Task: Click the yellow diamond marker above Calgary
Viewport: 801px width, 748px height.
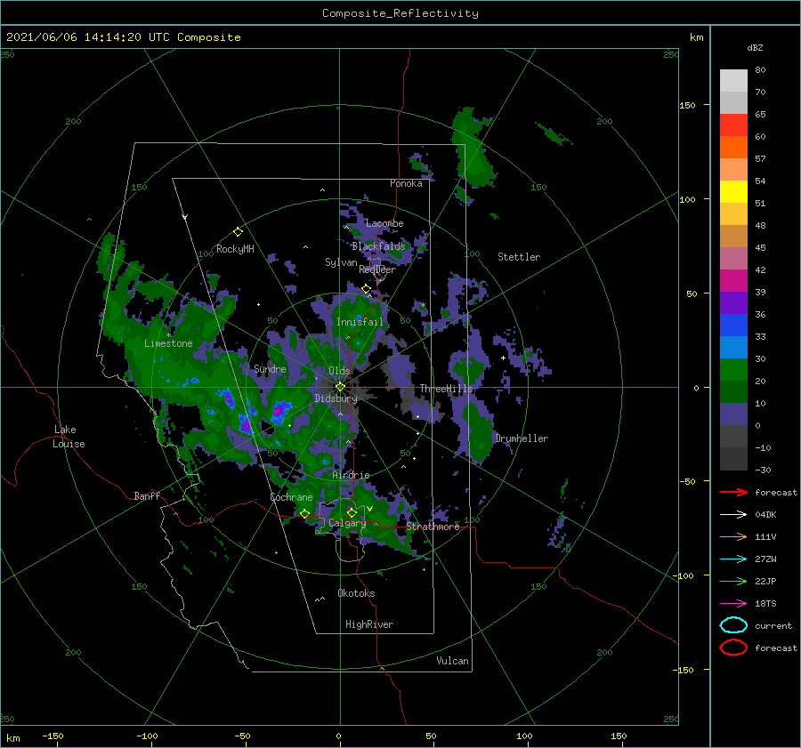Action: [x=352, y=512]
